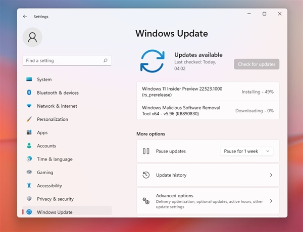Open the Pause for 1 week dropdown
The width and height of the screenshot is (303, 232).
[268, 151]
